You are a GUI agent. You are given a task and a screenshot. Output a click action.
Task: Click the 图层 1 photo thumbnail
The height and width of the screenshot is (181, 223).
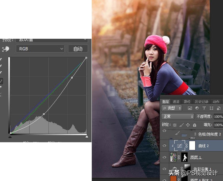[173, 157]
